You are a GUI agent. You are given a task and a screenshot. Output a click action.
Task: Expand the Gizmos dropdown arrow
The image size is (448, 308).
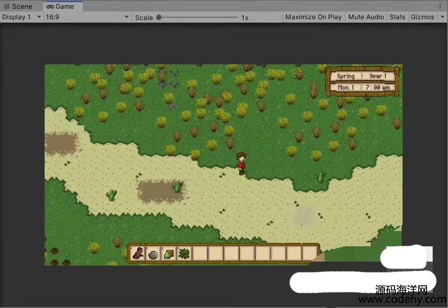click(x=442, y=17)
